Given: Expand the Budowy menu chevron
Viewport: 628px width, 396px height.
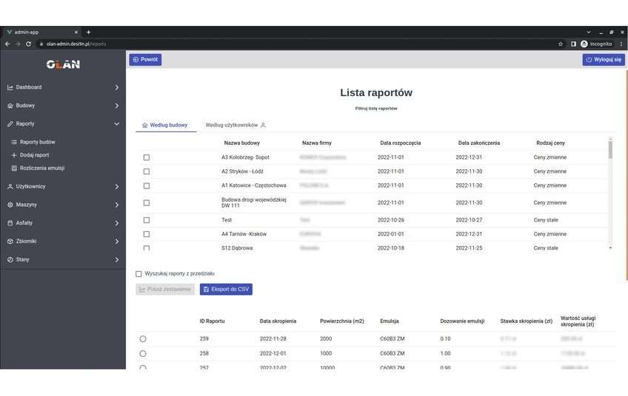Looking at the screenshot, I should pyautogui.click(x=116, y=106).
